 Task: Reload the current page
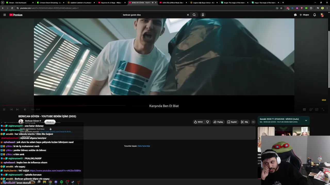[12, 8]
